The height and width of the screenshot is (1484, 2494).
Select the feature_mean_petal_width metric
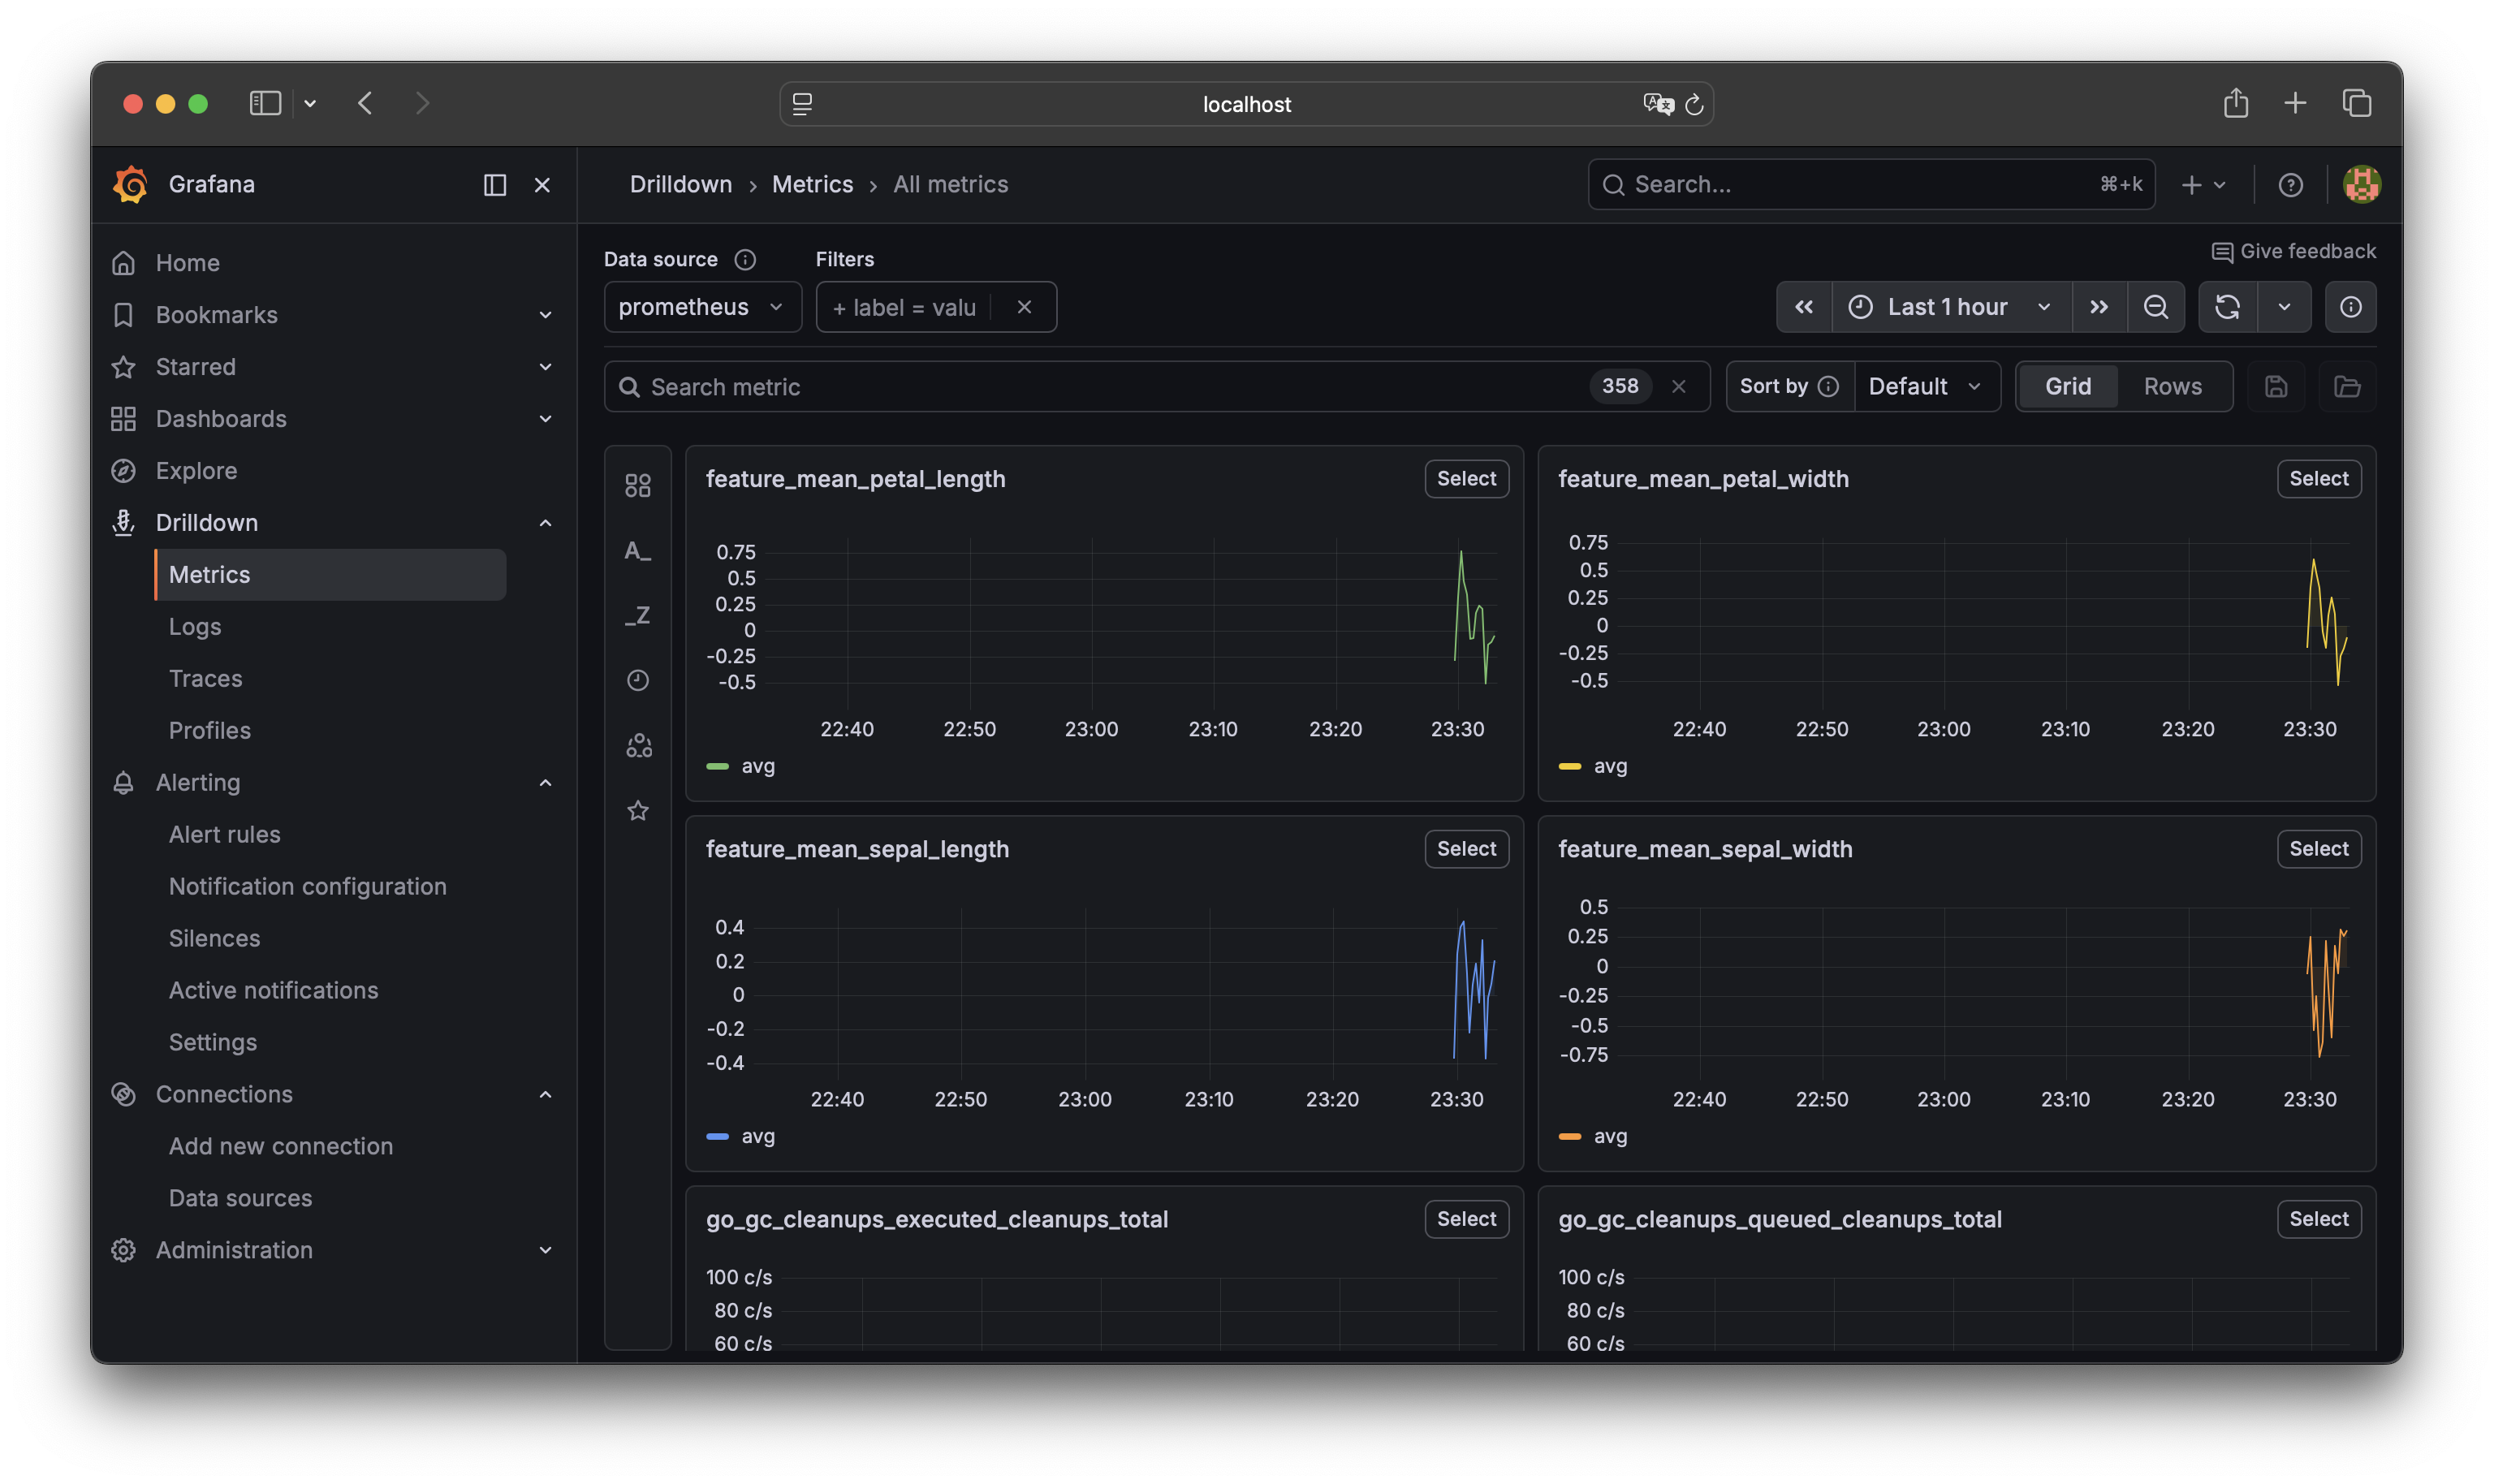click(2318, 479)
